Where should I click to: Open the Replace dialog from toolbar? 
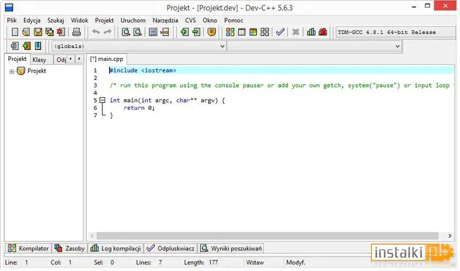point(137,32)
